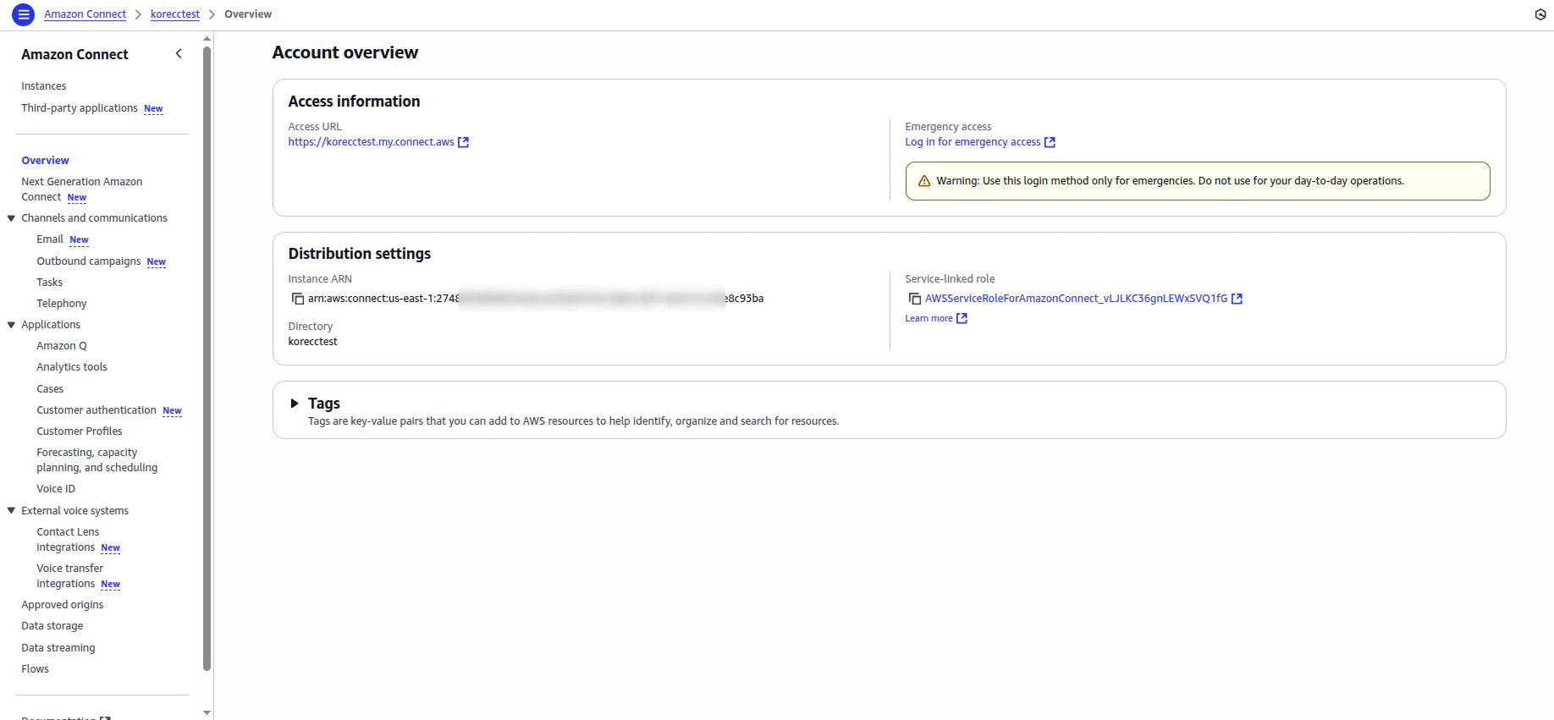Collapse the Applications group
Viewport: 1554px width, 720px height.
click(12, 325)
